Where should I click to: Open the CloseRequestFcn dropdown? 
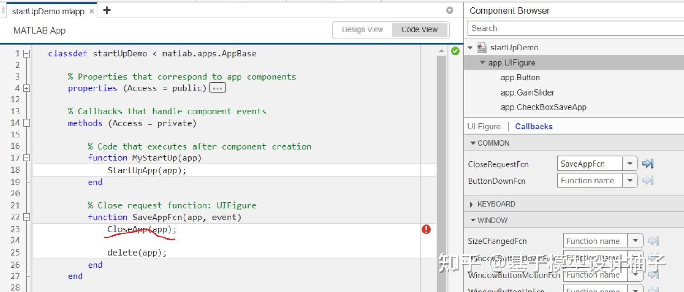click(630, 164)
